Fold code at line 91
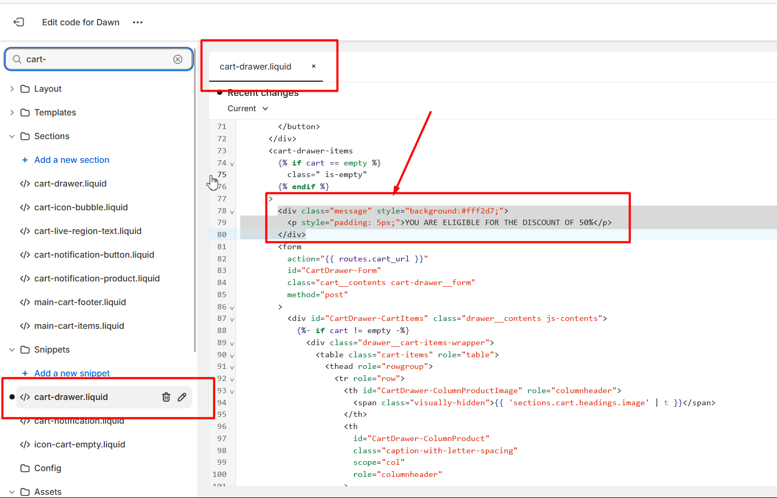The image size is (777, 498). click(x=232, y=367)
